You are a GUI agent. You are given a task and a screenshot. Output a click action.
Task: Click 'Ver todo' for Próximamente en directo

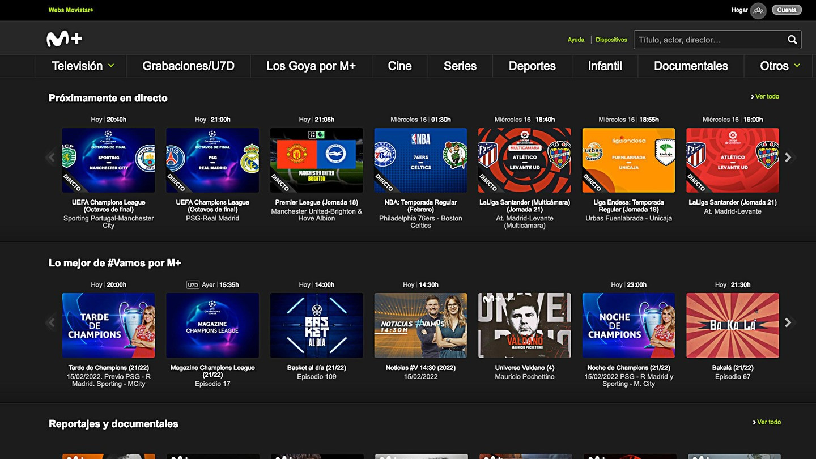click(765, 96)
